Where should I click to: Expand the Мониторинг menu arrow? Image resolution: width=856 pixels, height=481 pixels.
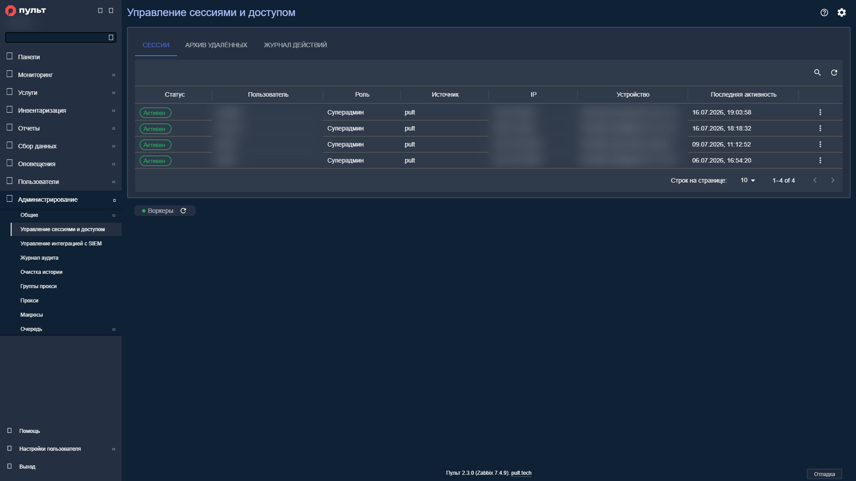click(x=114, y=75)
